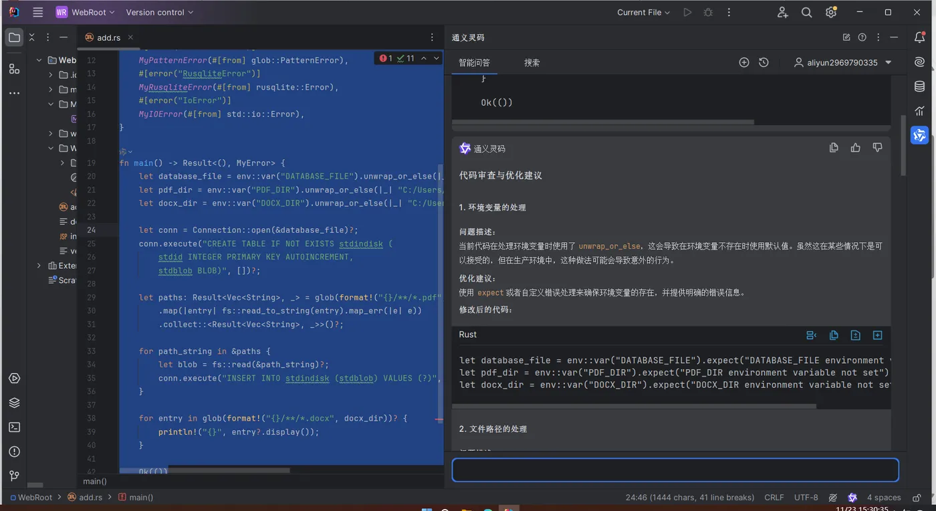Open the Run tool window icon
The height and width of the screenshot is (511, 936).
tap(14, 379)
